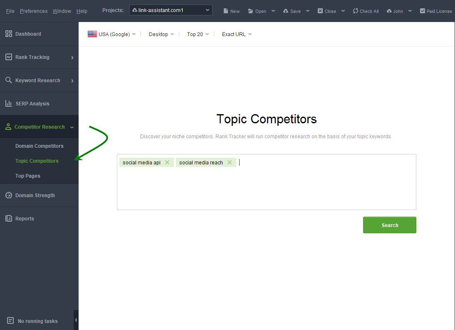Click the Rank Tracking chart icon
Viewport: 455px width, 330px height.
[8, 57]
